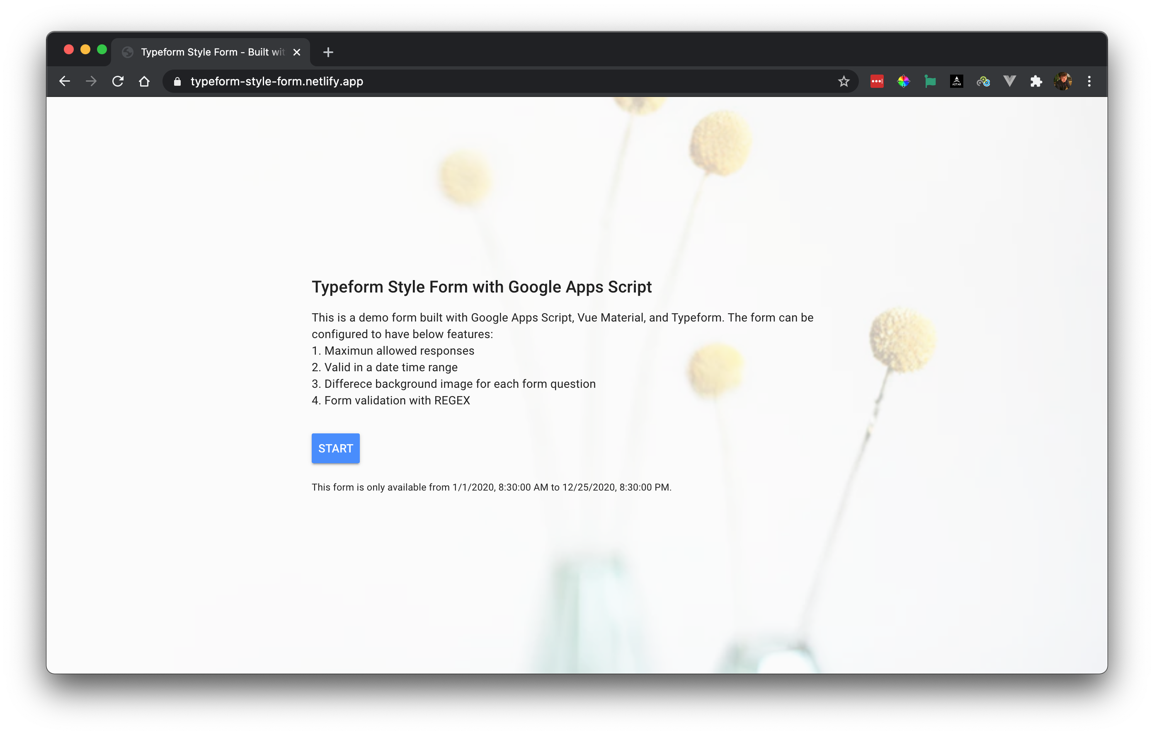Close the Typeform Style Form tab

pyautogui.click(x=297, y=52)
